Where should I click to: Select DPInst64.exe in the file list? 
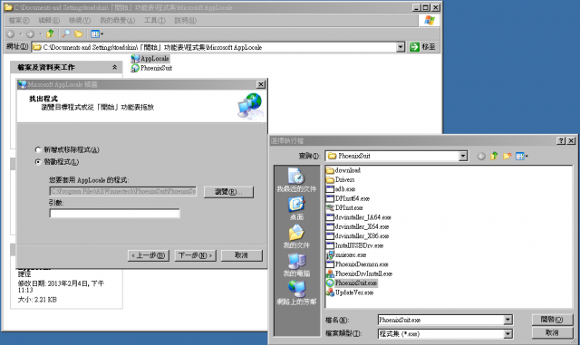coord(348,198)
